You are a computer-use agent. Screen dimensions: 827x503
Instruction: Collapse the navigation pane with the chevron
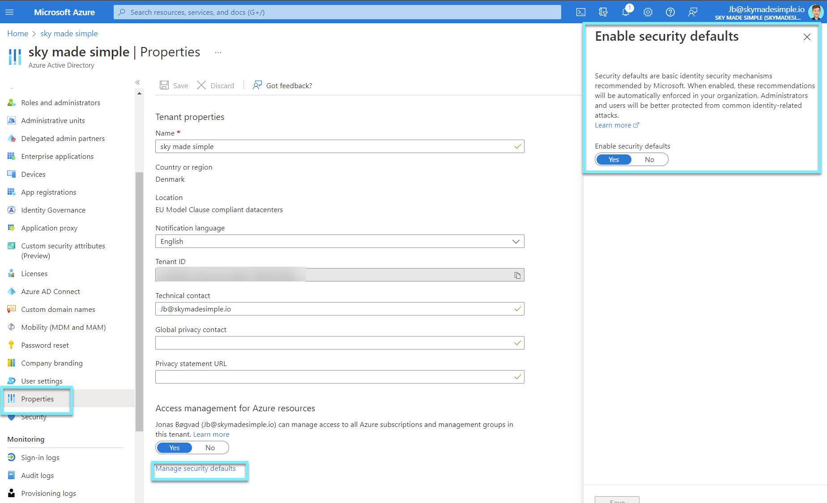point(138,82)
